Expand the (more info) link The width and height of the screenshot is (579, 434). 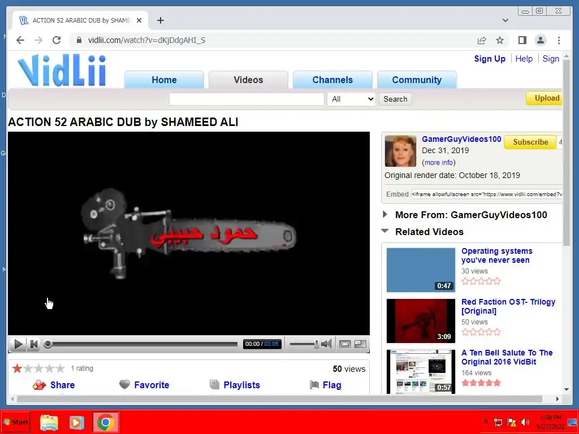(x=438, y=162)
